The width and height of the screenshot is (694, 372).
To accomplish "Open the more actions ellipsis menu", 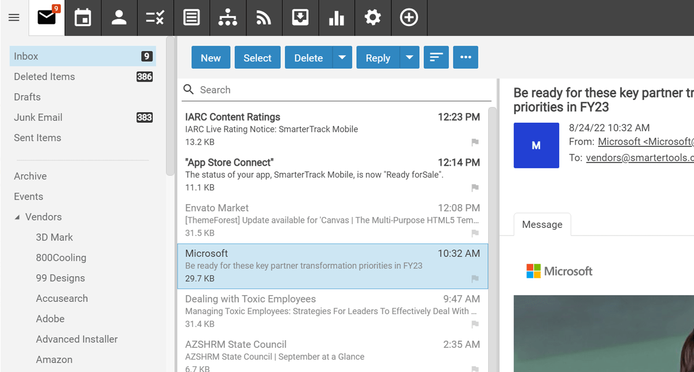I will point(466,58).
